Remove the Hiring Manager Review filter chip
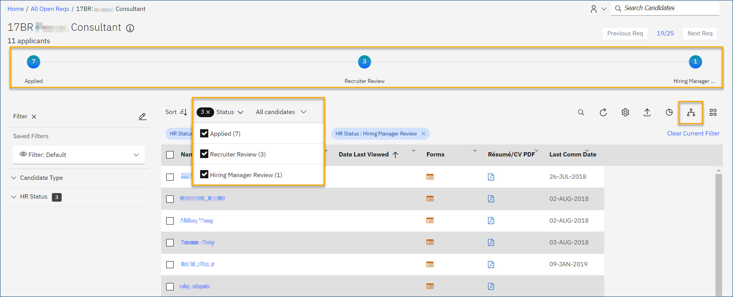 424,134
